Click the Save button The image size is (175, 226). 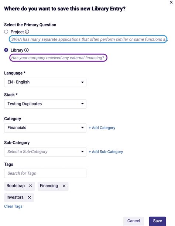(157, 221)
